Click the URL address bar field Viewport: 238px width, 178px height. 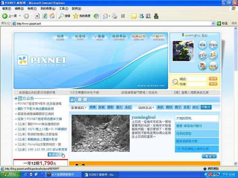112,23
